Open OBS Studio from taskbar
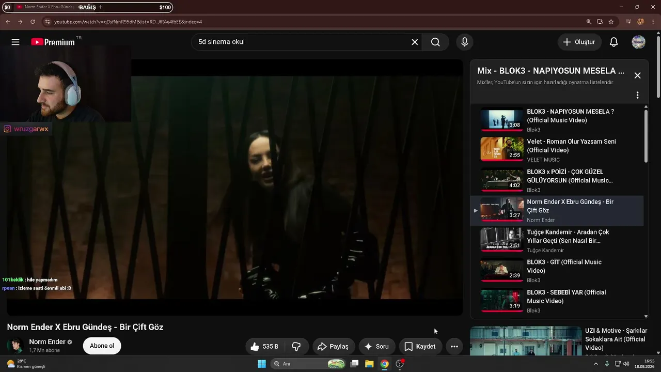Viewport: 661px width, 372px height. 400,364
